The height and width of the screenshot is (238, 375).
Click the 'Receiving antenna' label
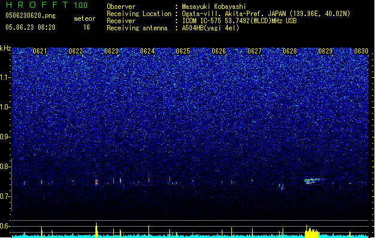(137, 28)
